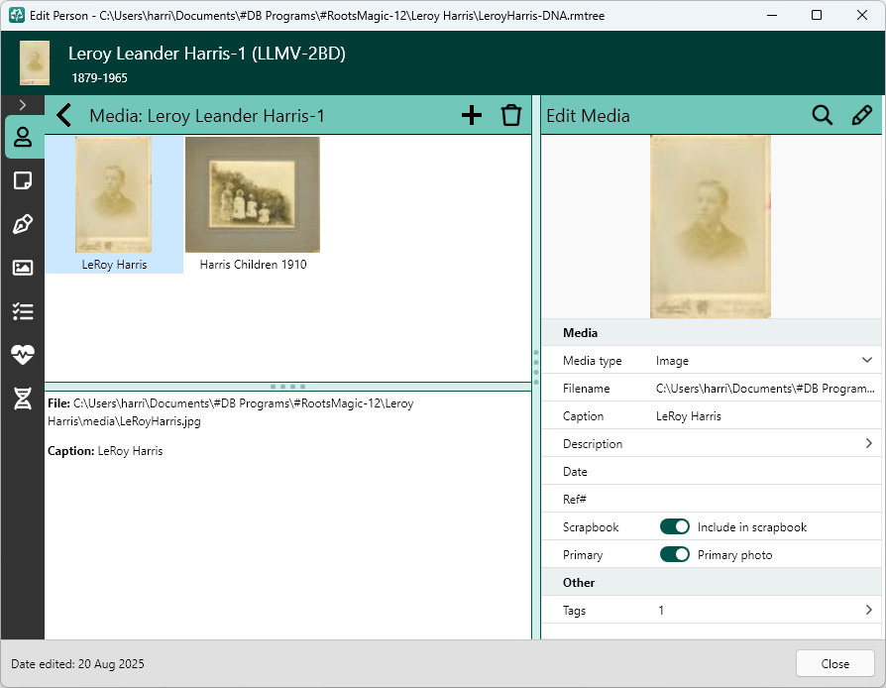This screenshot has width=886, height=688.
Task: Open the Sources pen-nib sidebar icon
Action: point(23,224)
